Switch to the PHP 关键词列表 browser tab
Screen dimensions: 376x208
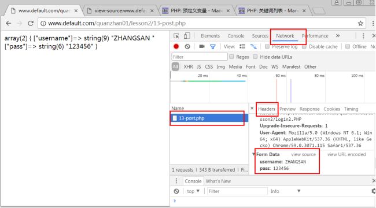(x=272, y=11)
